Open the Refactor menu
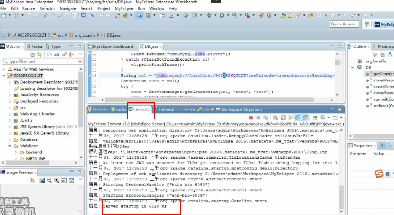The height and width of the screenshot is (215, 394). point(47,8)
